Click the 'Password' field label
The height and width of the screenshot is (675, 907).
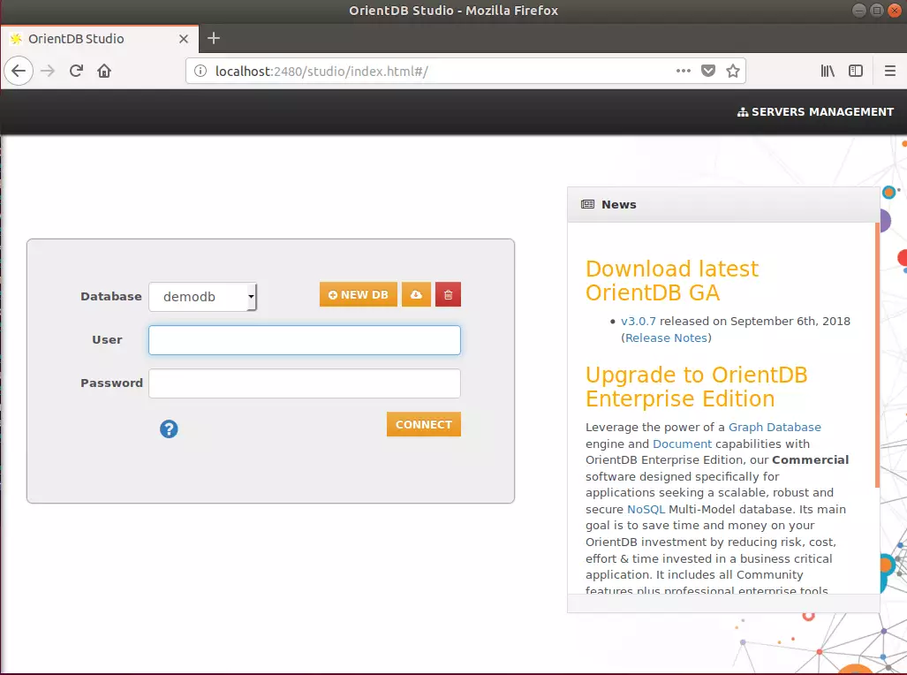point(111,383)
